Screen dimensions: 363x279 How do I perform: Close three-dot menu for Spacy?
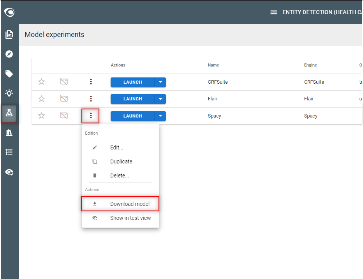(91, 116)
